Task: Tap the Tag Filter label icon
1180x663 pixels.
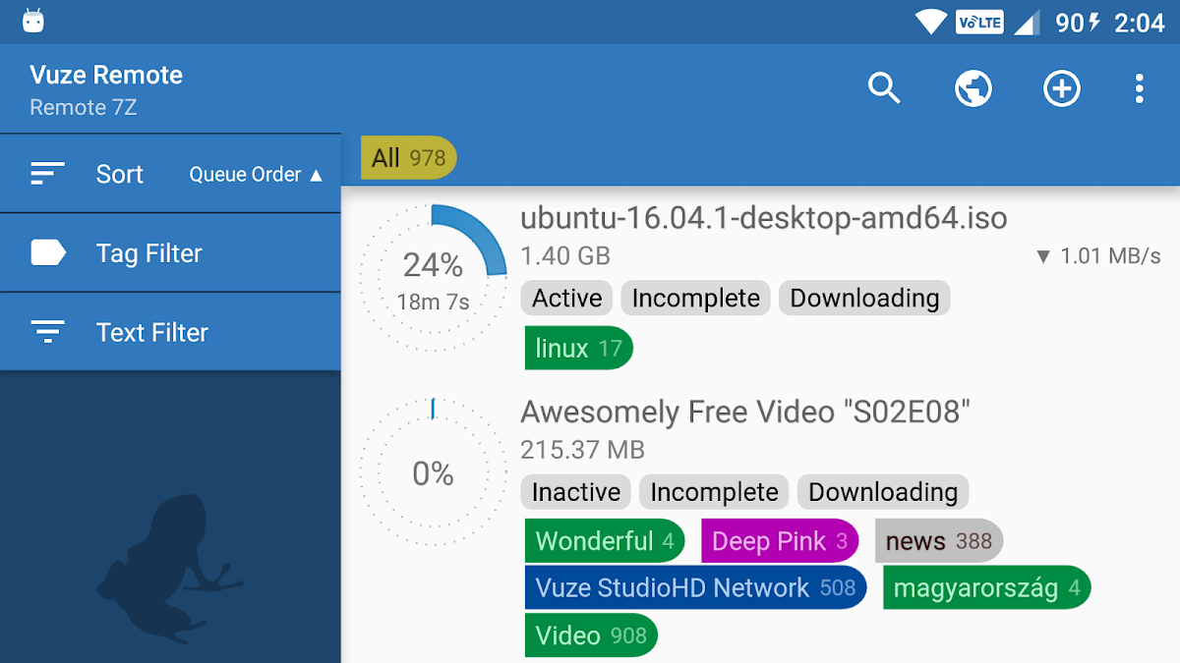Action: click(47, 253)
